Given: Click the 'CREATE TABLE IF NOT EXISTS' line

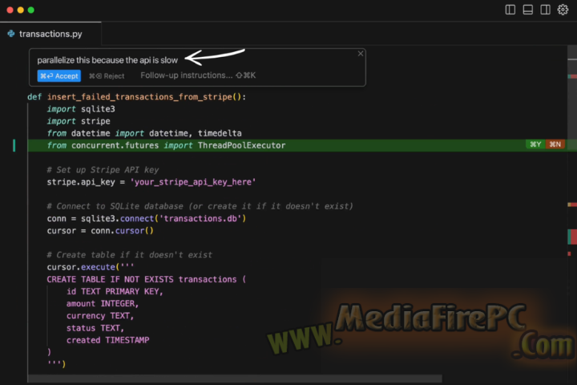Looking at the screenshot, I should [x=146, y=279].
